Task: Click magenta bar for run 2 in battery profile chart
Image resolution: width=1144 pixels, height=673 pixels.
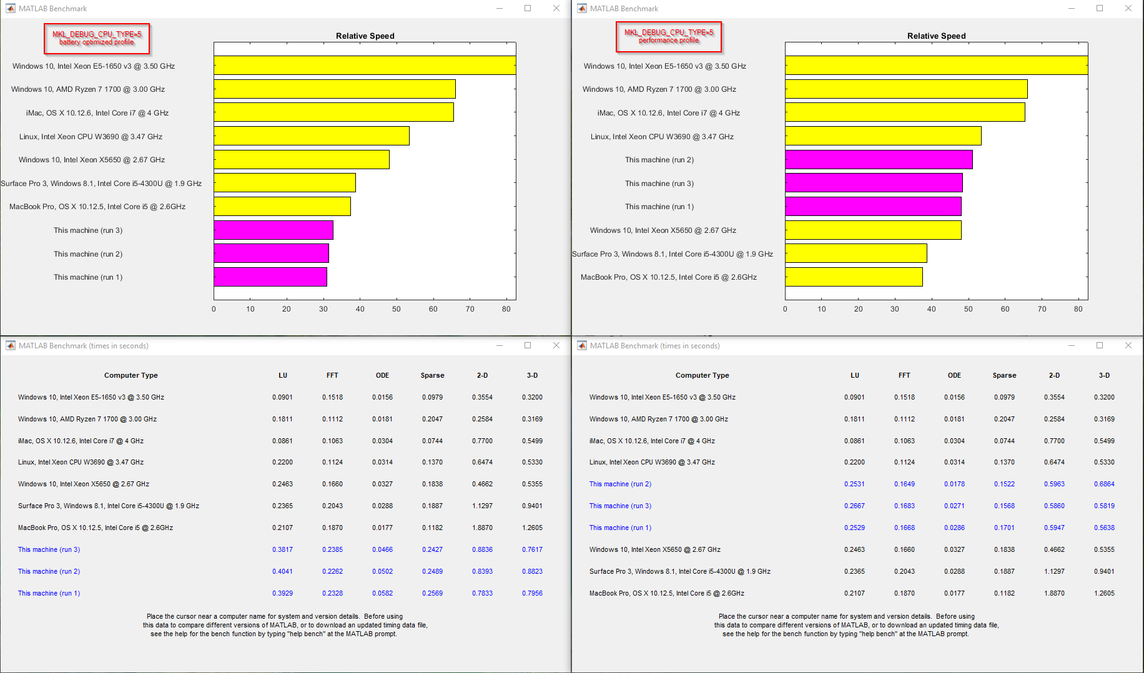Action: click(x=271, y=253)
